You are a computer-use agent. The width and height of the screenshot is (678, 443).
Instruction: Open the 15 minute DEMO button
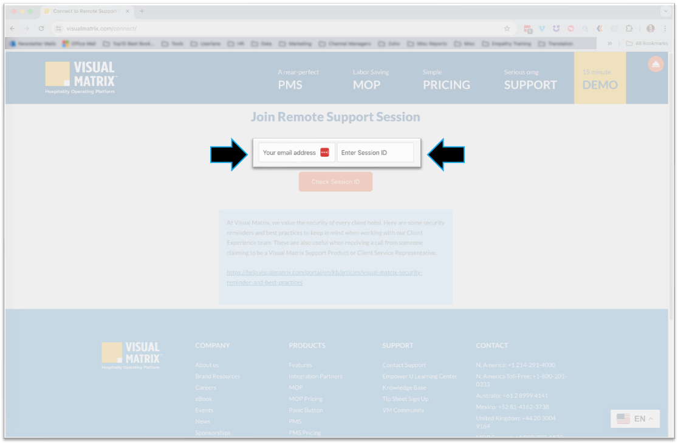(x=600, y=78)
